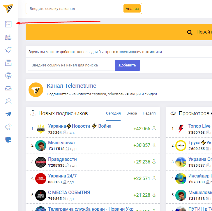Viewport: 212px width, 211px height.
Task: Click the paper plane Telegram sidebar icon
Action: (x=8, y=114)
